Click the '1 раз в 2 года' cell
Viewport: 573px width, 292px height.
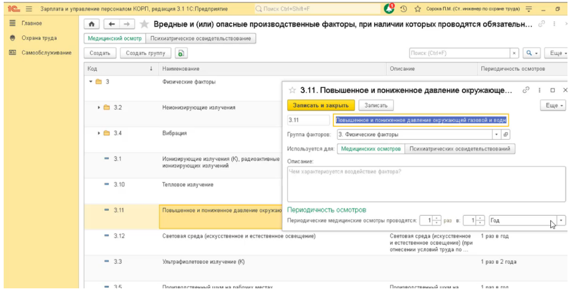click(x=523, y=268)
